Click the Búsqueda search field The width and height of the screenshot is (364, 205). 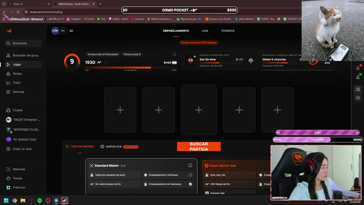[23, 43]
